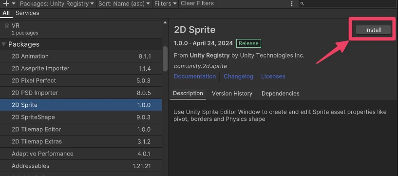Open the Sort: Name (asc) dropdown
Viewport: 398px width, 176px height.
pos(124,4)
